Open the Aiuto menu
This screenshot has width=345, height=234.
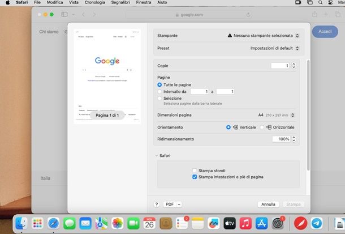tap(162, 2)
